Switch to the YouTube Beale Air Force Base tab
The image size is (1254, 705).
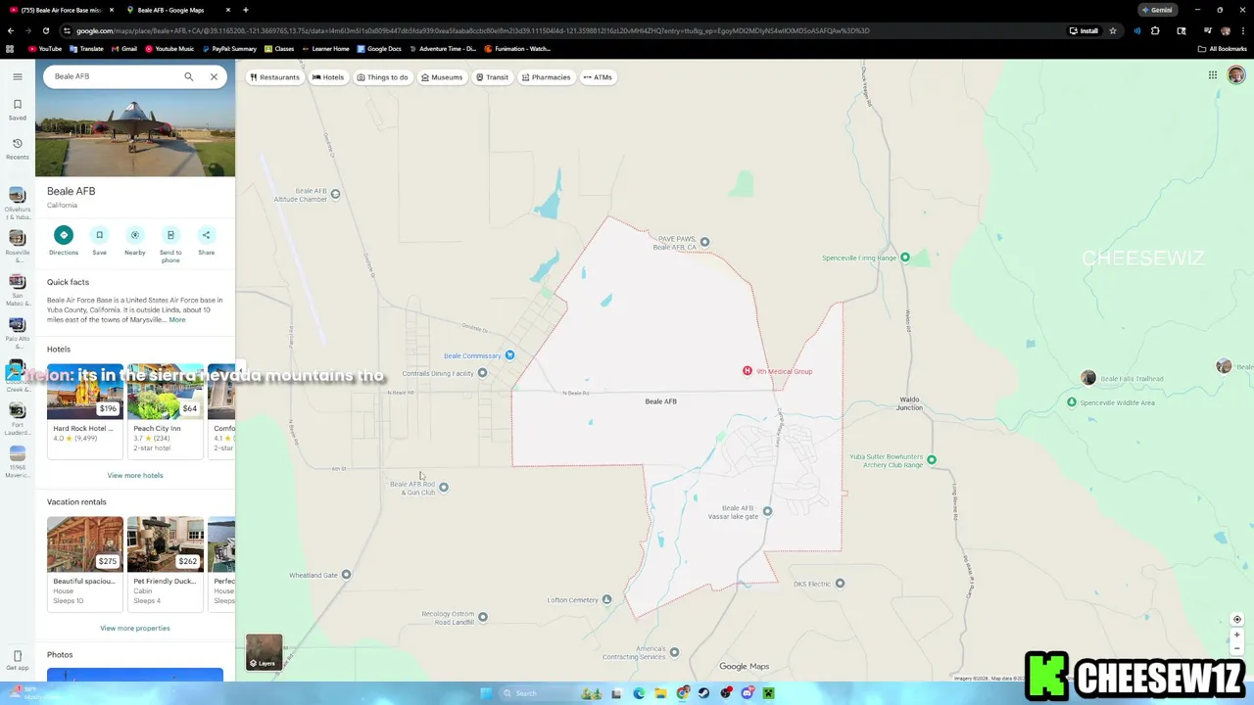pos(61,10)
